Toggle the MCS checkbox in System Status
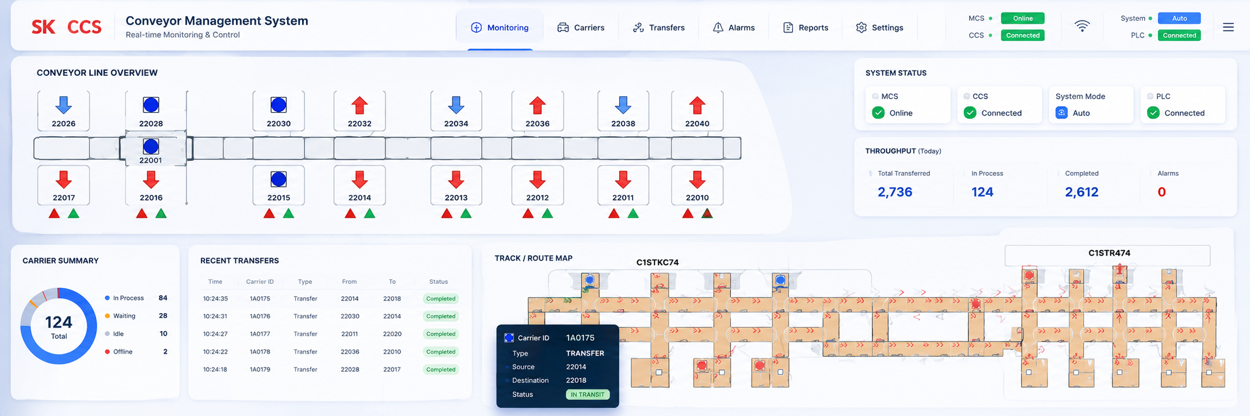 (x=875, y=96)
